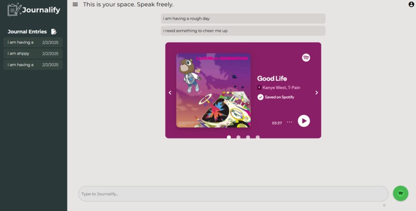This screenshot has height=211, width=416.
Task: Click the 'Journal Entries' heading
Action: 27,32
